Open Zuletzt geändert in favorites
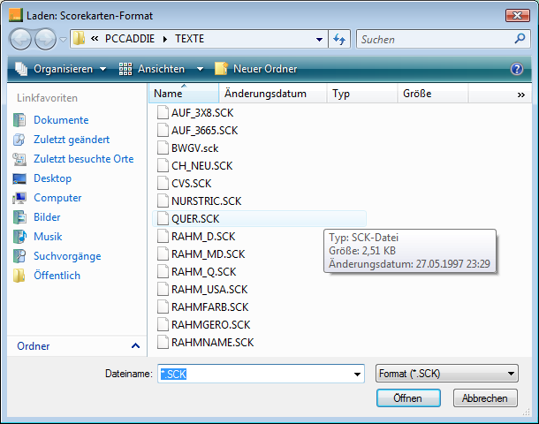 tap(71, 140)
